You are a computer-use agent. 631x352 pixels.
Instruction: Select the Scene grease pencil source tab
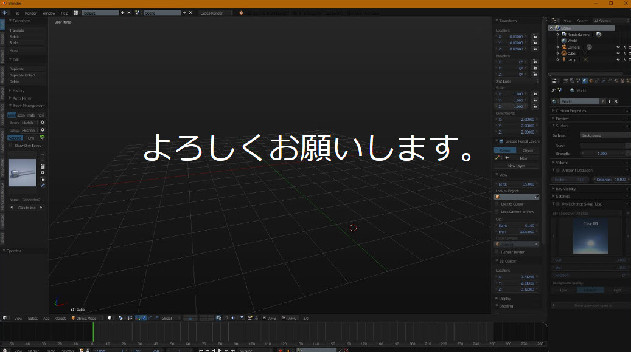tap(504, 150)
